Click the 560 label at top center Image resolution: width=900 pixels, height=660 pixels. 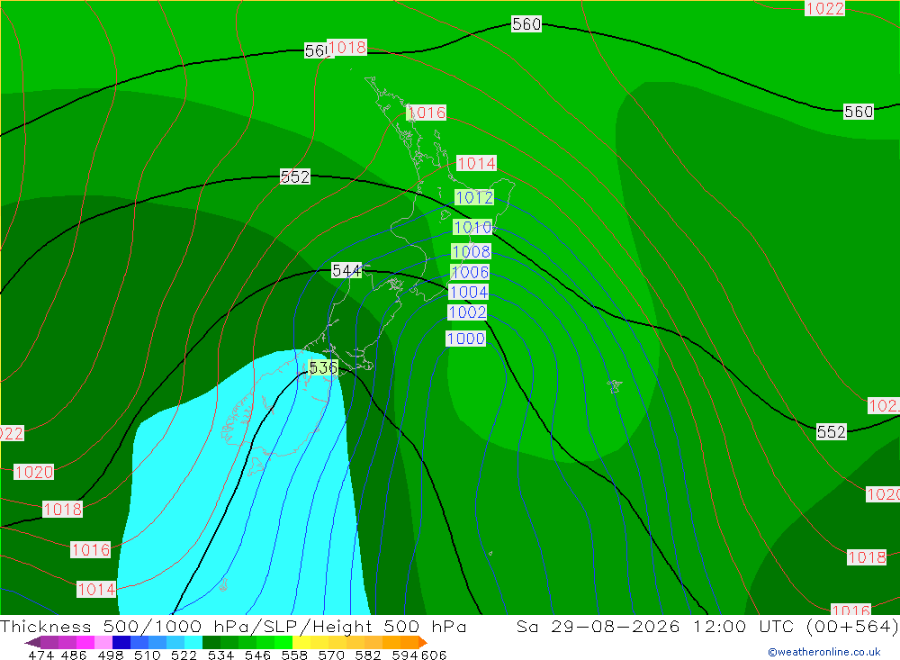tap(526, 23)
